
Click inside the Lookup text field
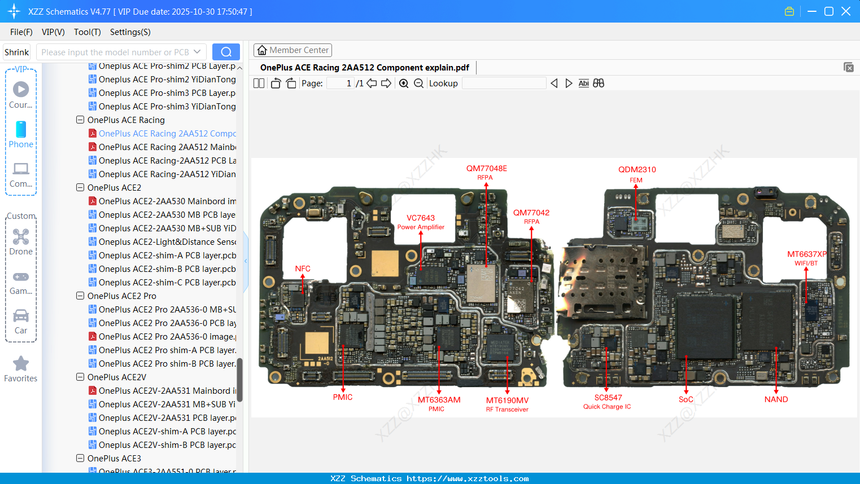coord(504,83)
